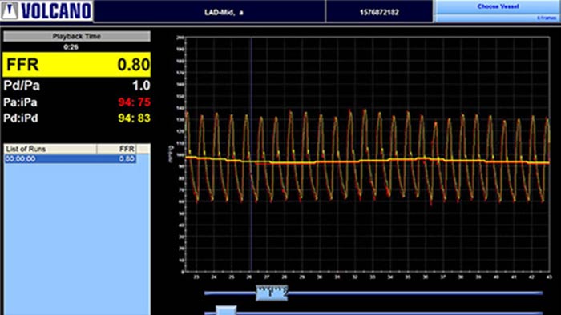Click the ruler-marked zoom slider handle

coord(272,293)
